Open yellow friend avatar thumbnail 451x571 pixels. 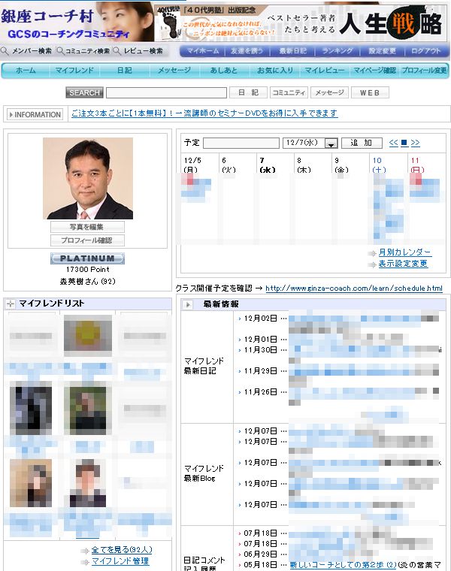coord(88,336)
